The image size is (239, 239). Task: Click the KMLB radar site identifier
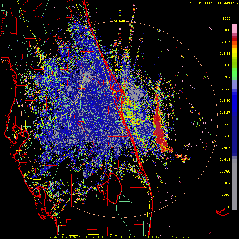click(x=149, y=237)
